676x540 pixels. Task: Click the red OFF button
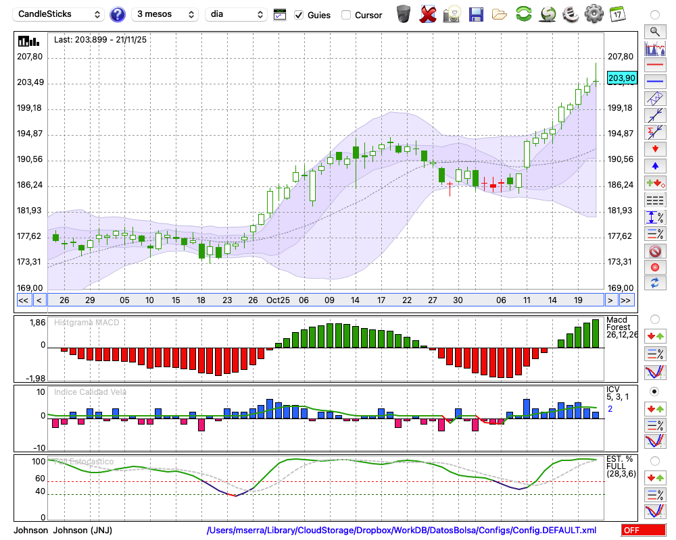pyautogui.click(x=642, y=531)
